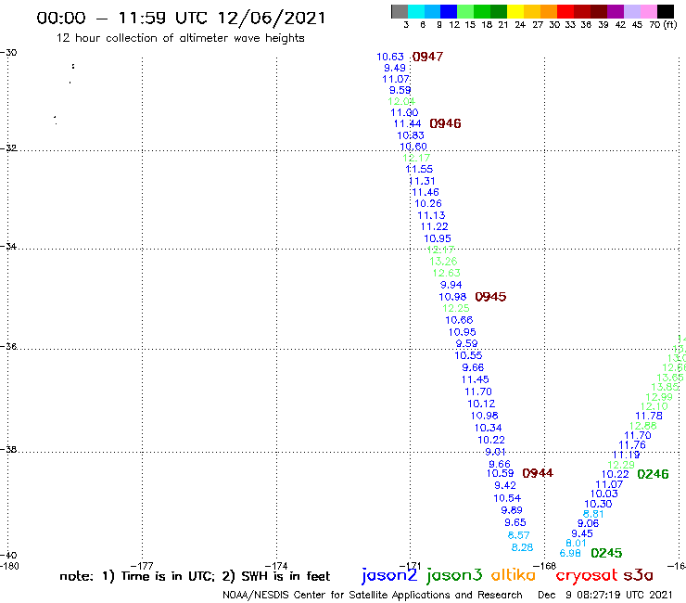Click the wave height 10.66
686x603 pixels.
pyautogui.click(x=459, y=320)
